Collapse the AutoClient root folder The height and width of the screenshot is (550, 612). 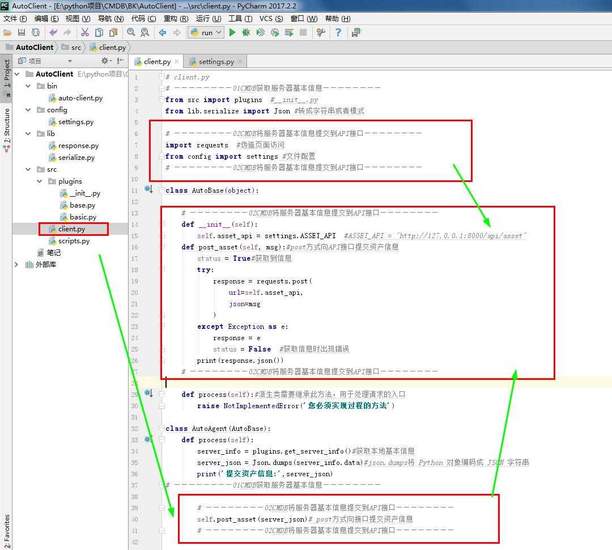pos(17,74)
